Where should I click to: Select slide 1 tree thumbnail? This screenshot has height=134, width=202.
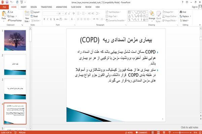pyautogui.click(x=15, y=40)
